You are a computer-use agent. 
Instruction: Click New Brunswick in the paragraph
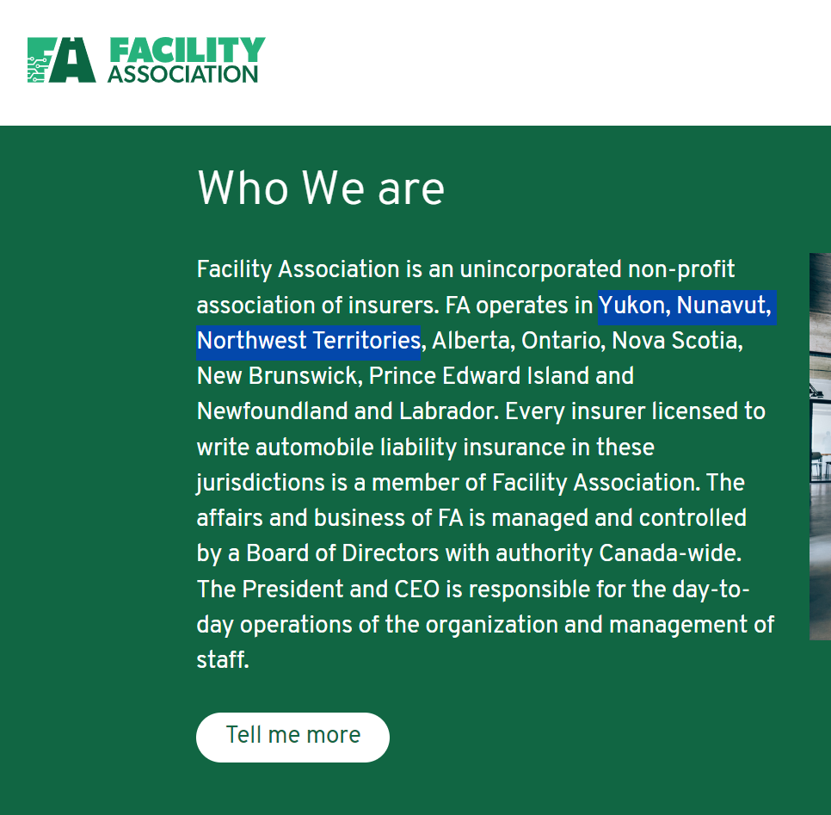point(276,376)
